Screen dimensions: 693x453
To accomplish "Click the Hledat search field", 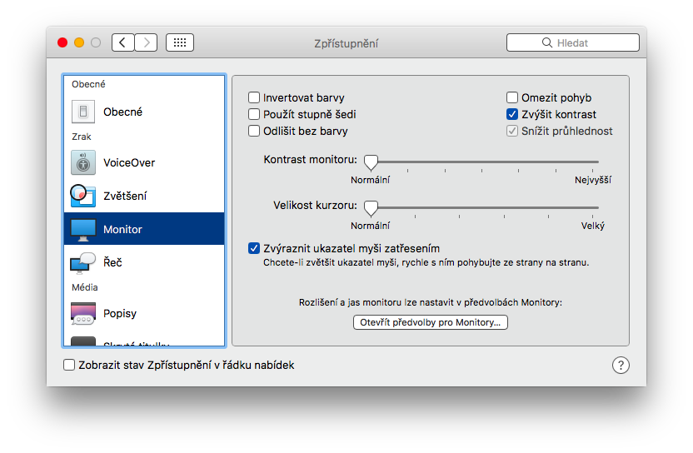I will [x=573, y=42].
